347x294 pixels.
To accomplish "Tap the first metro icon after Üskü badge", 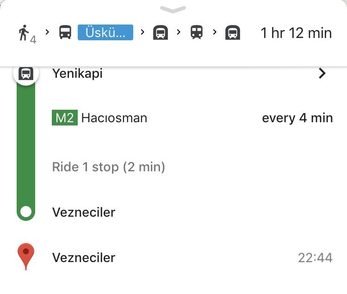I will [161, 33].
